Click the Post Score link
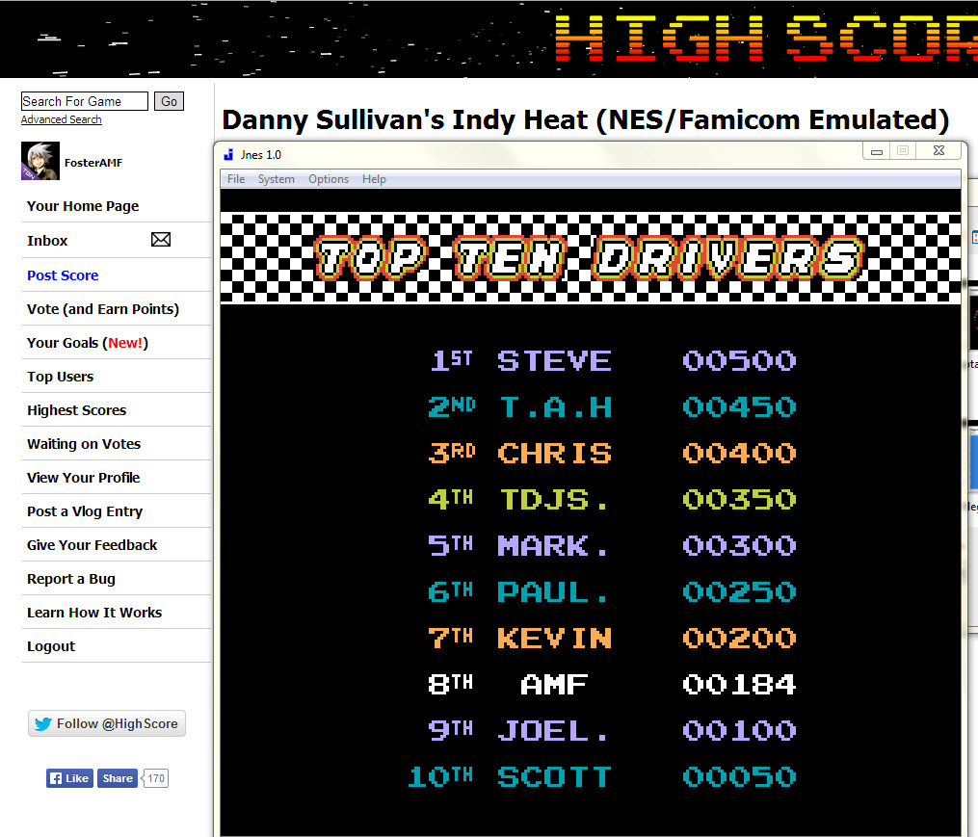978x837 pixels. pyautogui.click(x=63, y=275)
